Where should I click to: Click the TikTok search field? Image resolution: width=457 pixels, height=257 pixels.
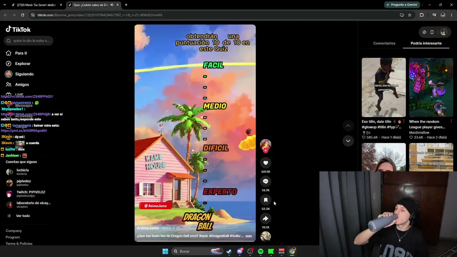[x=29, y=41]
